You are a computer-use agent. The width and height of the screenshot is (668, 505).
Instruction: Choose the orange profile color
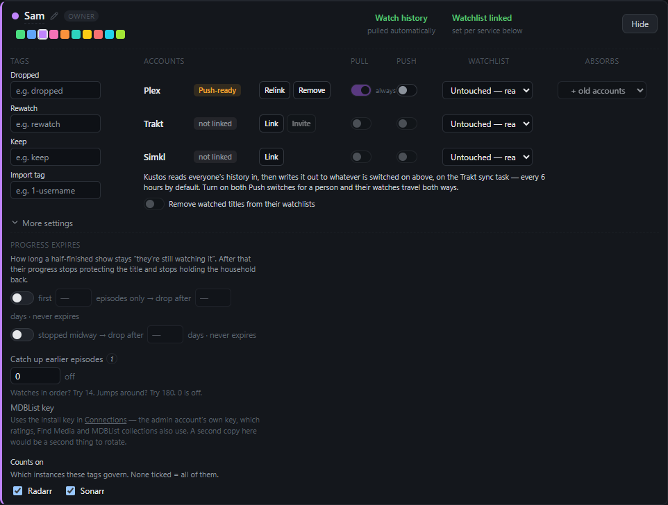point(65,35)
